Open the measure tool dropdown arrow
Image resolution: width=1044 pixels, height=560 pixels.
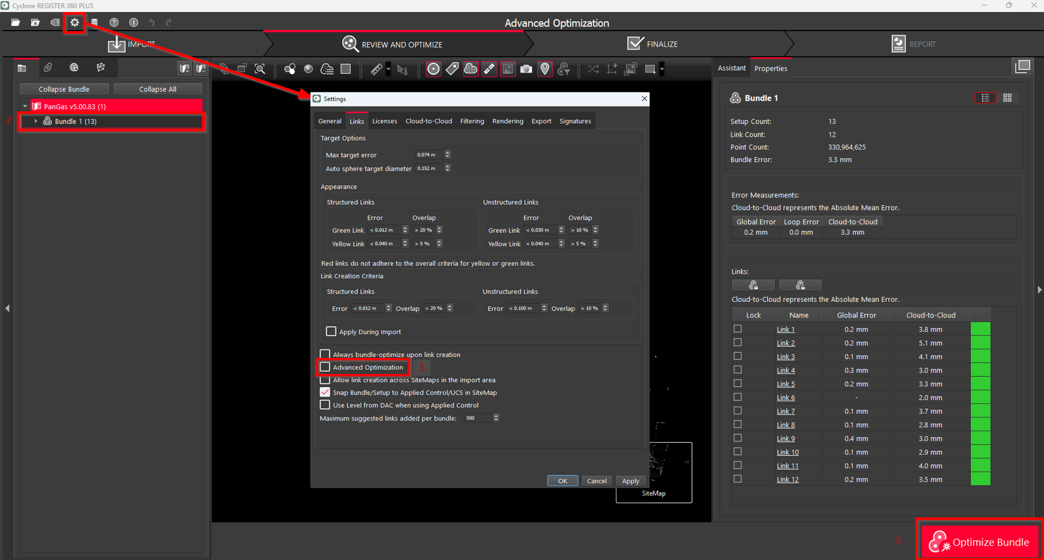click(388, 69)
